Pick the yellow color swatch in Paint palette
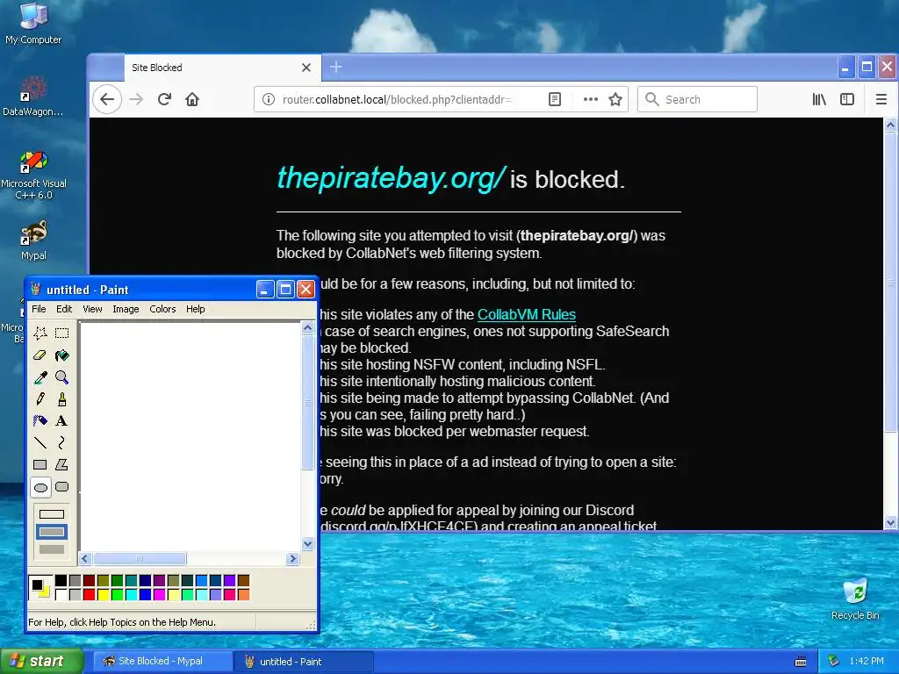This screenshot has height=674, width=899. point(104,595)
